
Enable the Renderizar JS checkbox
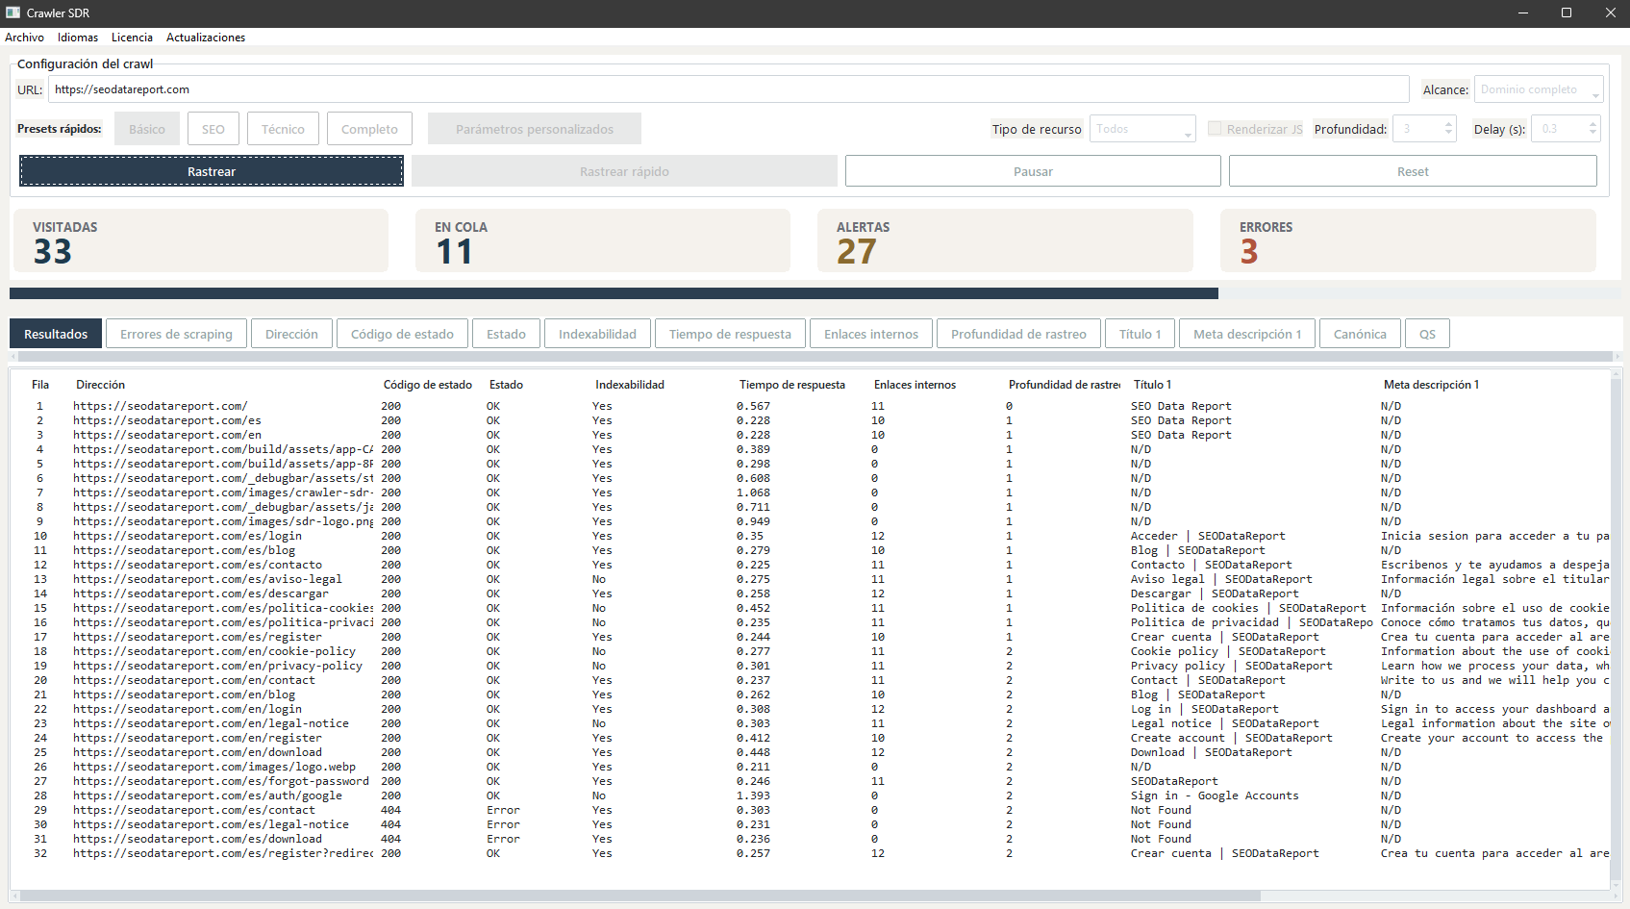coord(1216,128)
